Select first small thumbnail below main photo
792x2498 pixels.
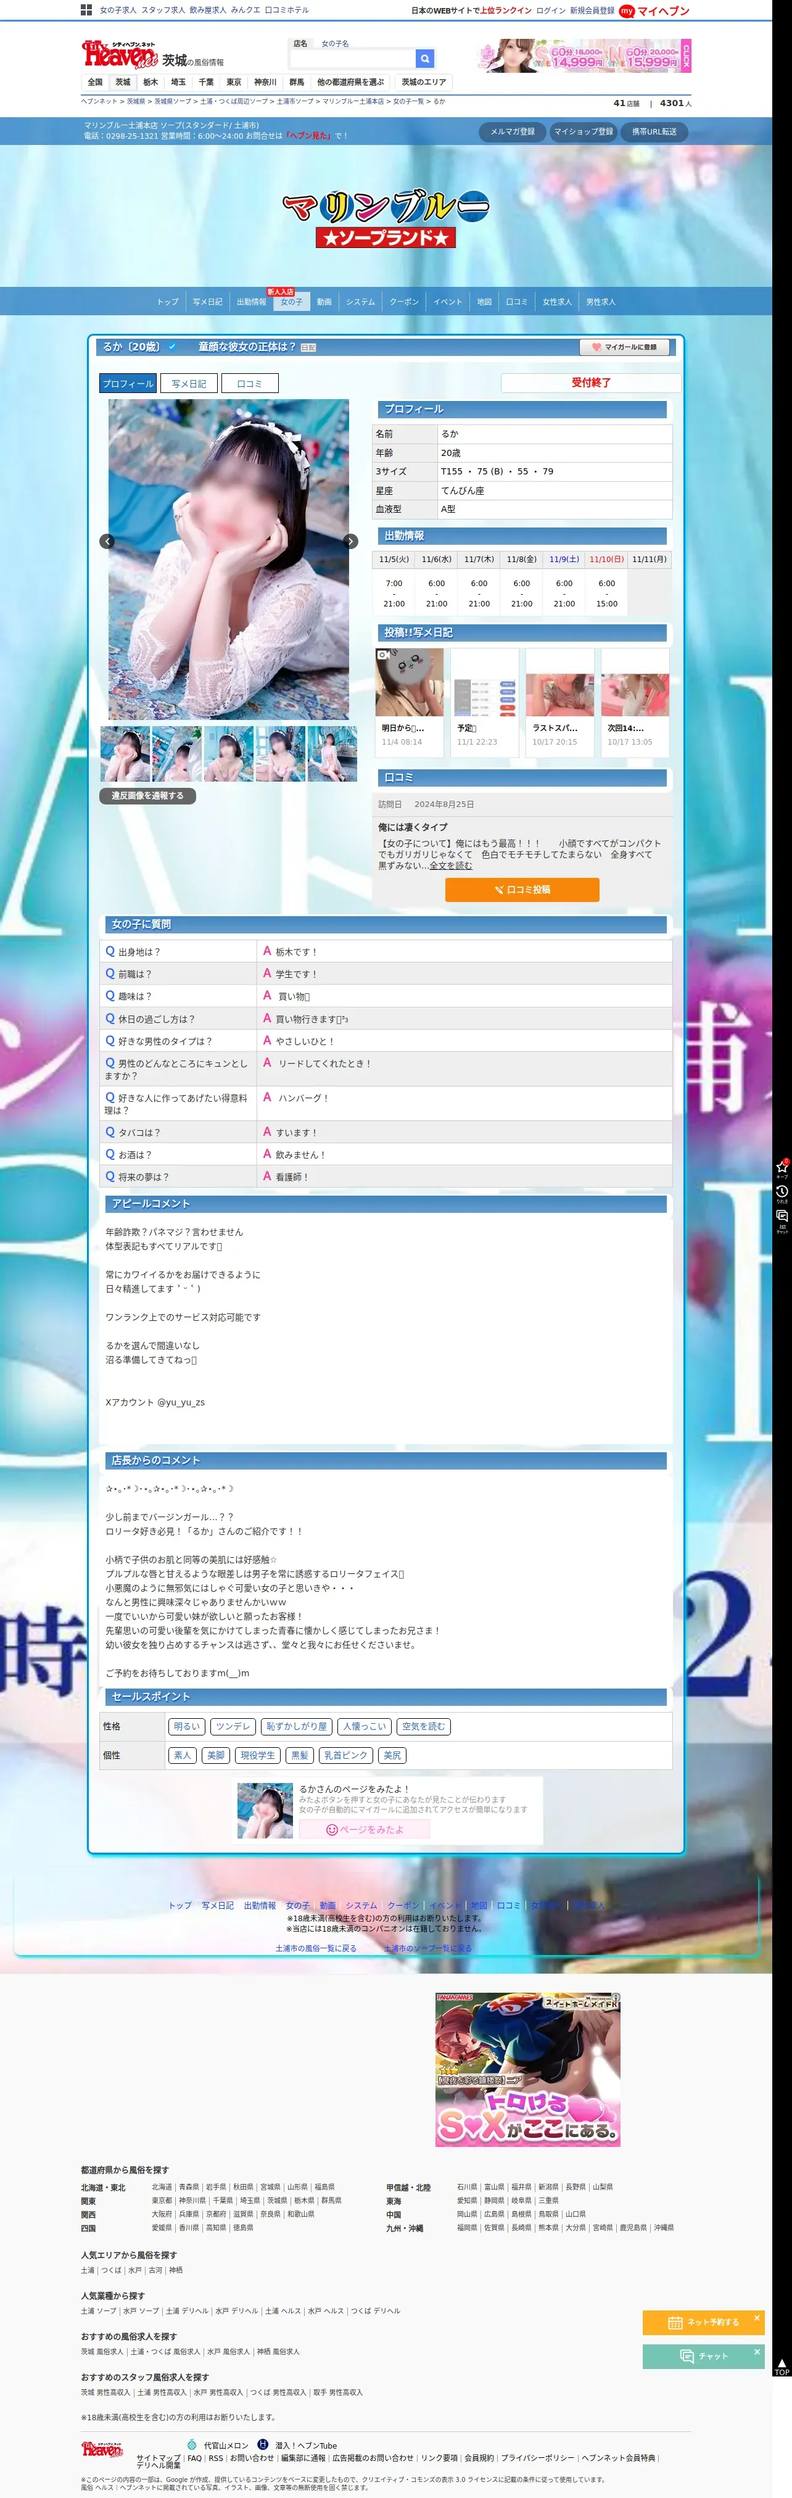point(125,753)
